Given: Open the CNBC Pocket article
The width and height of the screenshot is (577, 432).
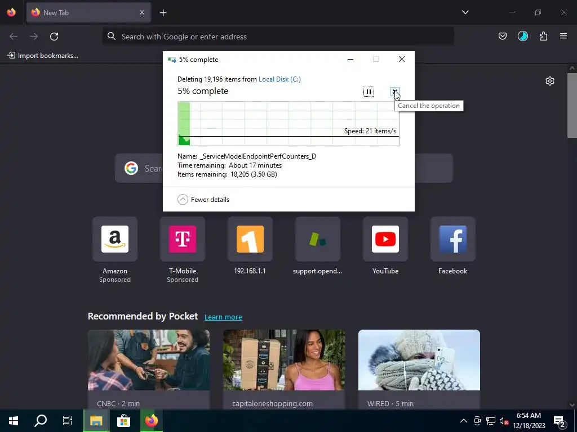Looking at the screenshot, I should (149, 369).
